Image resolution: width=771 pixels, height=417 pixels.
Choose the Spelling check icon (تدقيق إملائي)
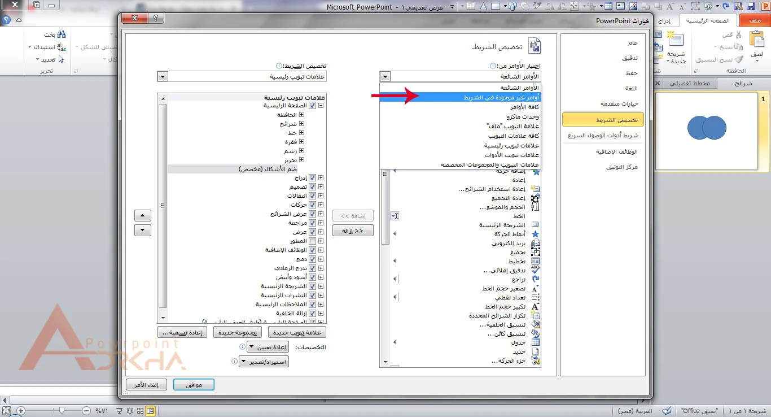coord(535,271)
